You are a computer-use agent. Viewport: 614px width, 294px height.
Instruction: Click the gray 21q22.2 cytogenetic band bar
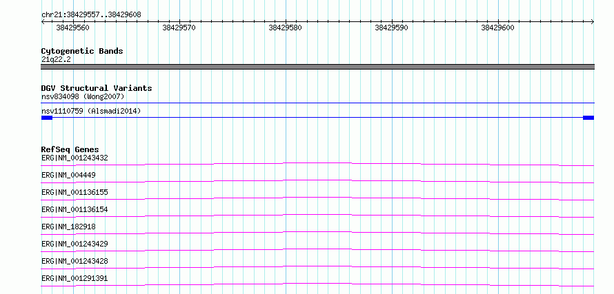(317, 67)
